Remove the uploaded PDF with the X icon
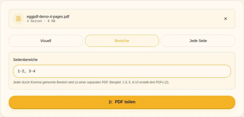The image size is (244, 117). coord(226,19)
